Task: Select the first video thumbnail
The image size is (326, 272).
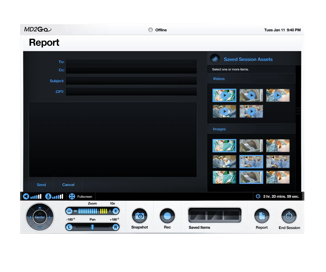Action: pyautogui.click(x=224, y=95)
